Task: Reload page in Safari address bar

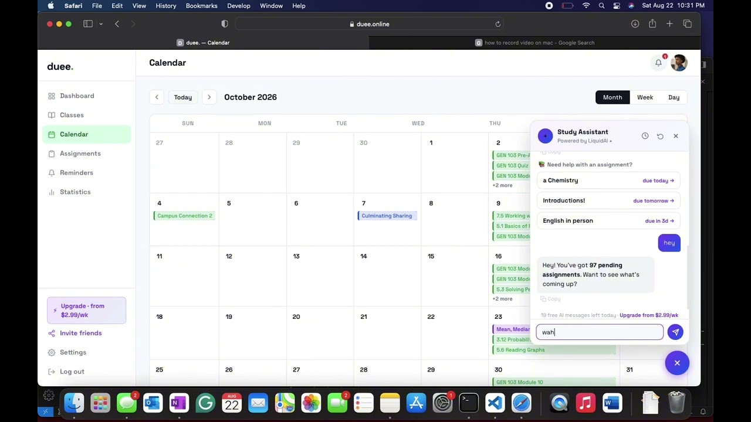Action: (498, 24)
